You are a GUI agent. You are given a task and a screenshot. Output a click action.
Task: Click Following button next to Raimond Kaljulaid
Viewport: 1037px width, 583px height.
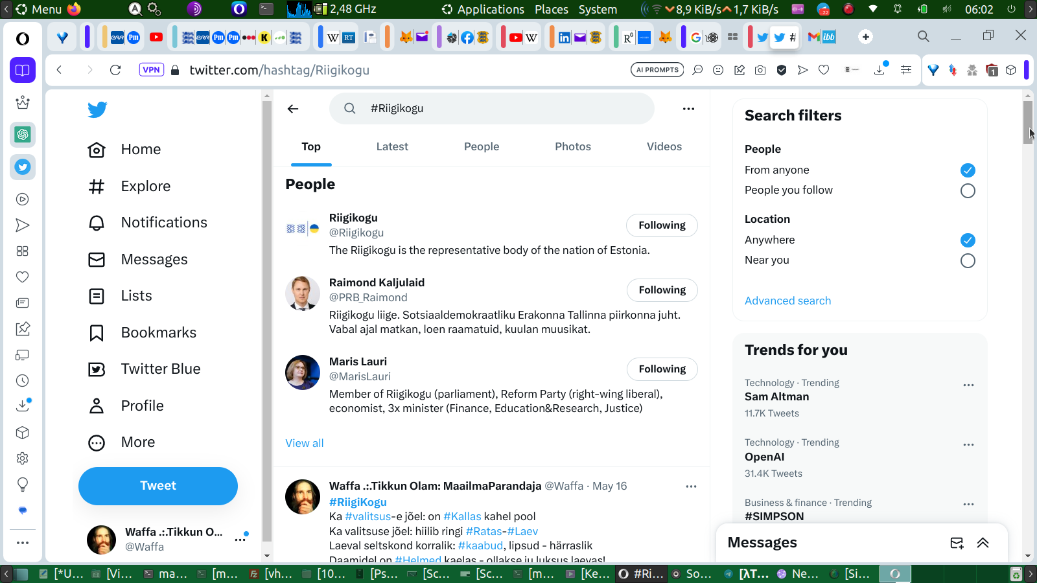click(x=662, y=290)
